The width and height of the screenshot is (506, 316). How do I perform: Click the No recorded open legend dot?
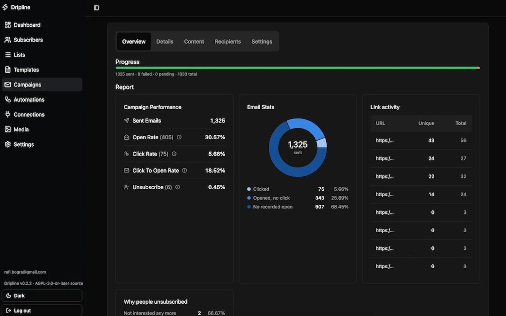(x=249, y=207)
